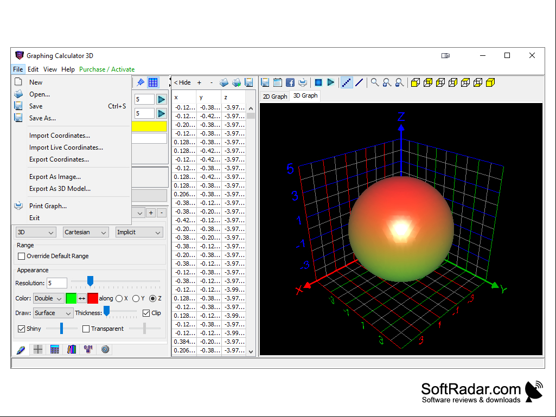Click the plus button above the Cartesian dropdown
This screenshot has height=417, width=556.
point(151,213)
